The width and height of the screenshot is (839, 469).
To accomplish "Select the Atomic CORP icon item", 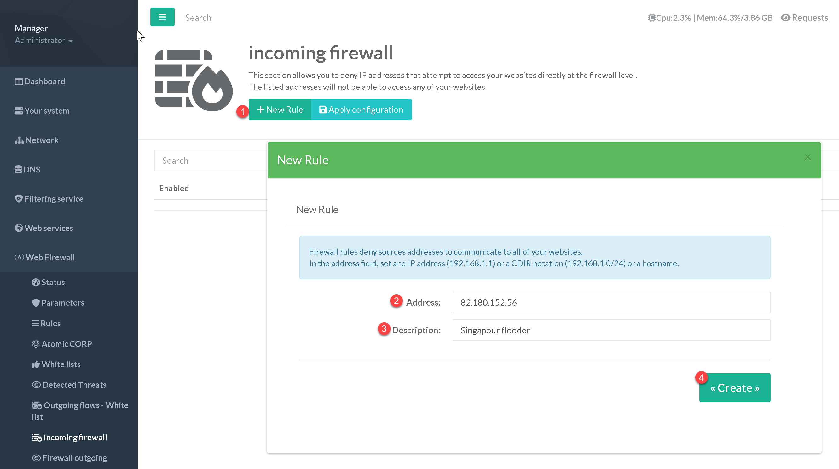I will click(x=36, y=344).
